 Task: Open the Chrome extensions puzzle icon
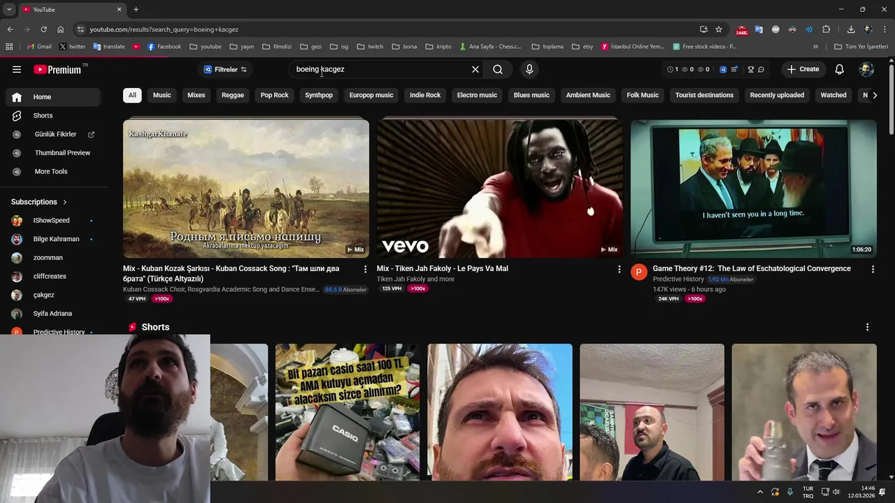[x=826, y=29]
